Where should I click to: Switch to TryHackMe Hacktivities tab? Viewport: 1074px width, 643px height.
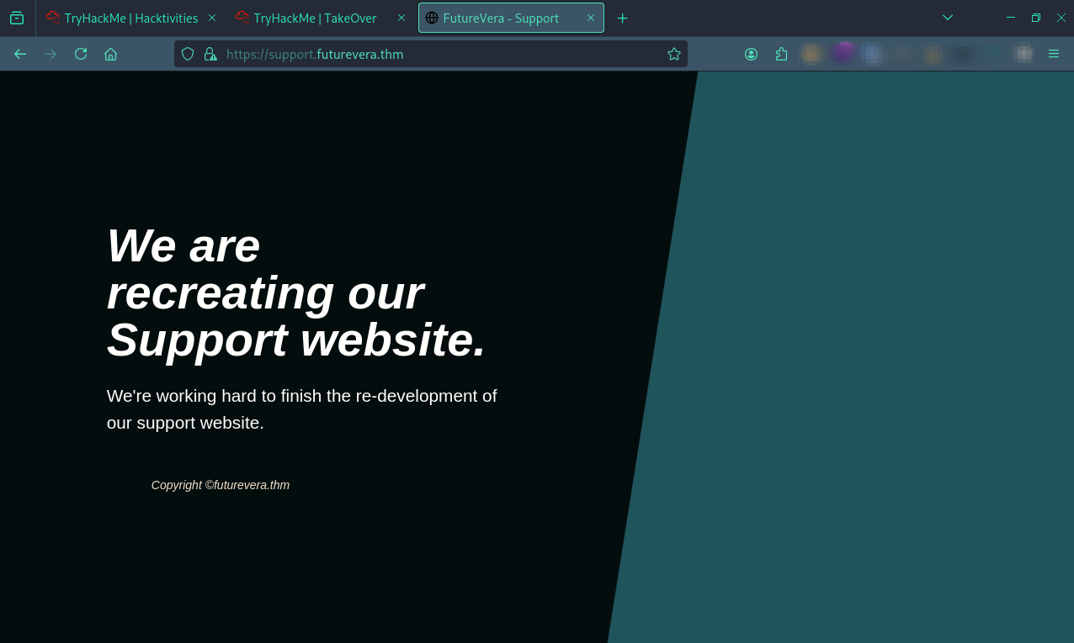(x=130, y=18)
